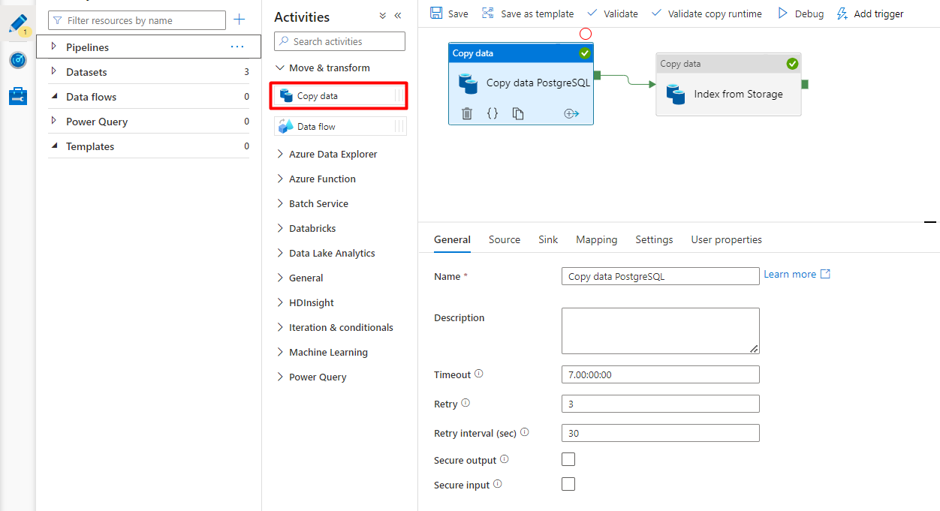940x511 pixels.
Task: Add output arrow icon on PostgreSQL activity
Action: click(x=571, y=113)
